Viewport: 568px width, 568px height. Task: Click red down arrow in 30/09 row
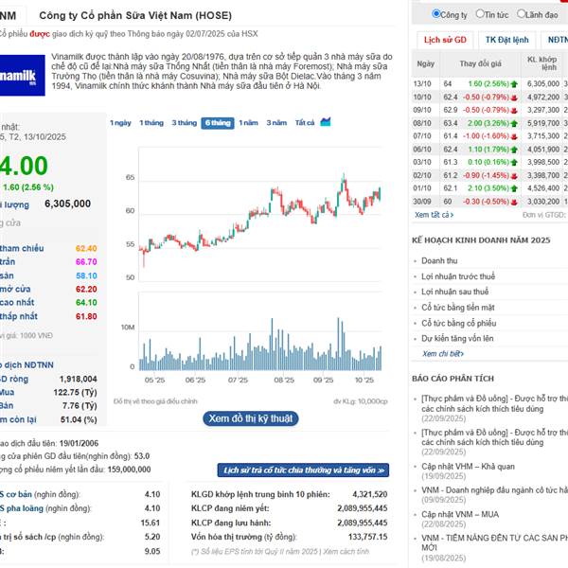tap(516, 202)
